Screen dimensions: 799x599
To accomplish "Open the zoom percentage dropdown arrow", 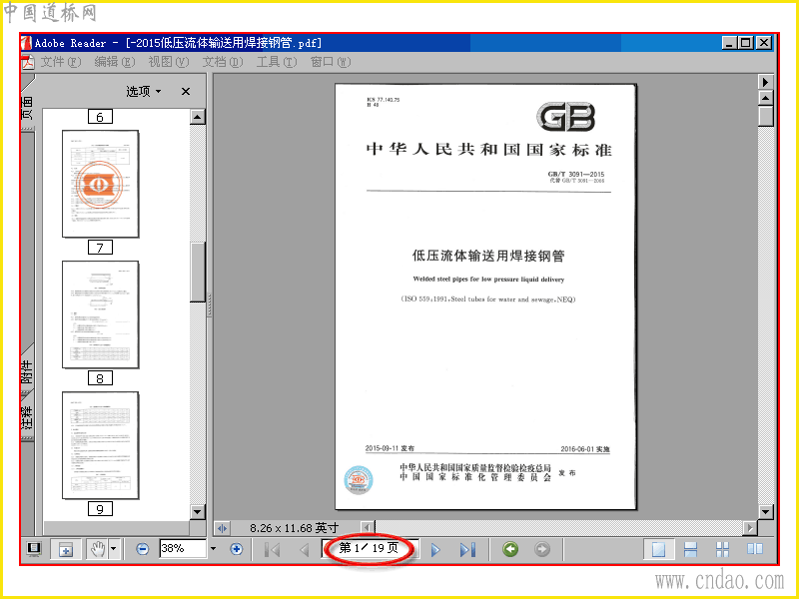I will click(214, 548).
